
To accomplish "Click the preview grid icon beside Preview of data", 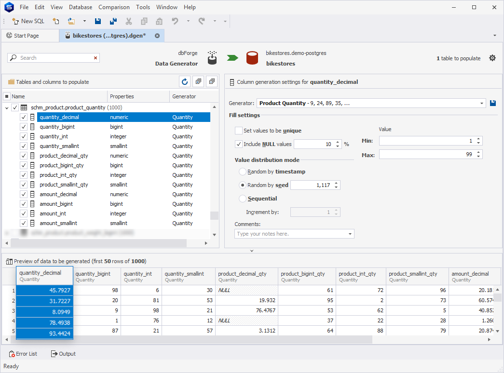I will tap(9, 261).
